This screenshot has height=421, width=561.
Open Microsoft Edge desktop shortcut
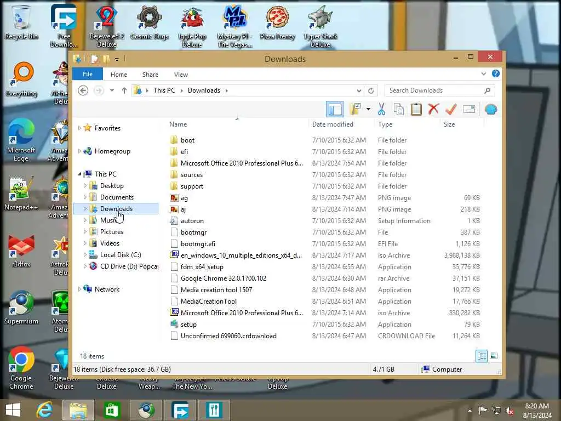coord(21,140)
